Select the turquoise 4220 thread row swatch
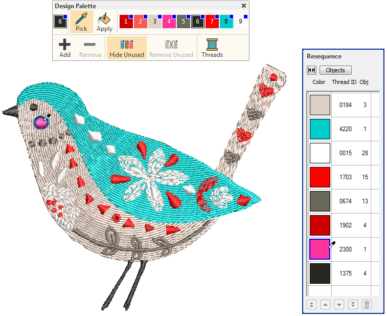 (320, 129)
